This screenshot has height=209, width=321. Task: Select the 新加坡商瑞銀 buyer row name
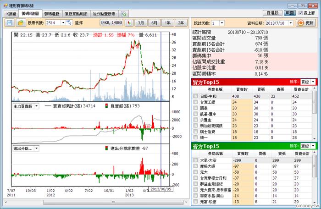[x=211, y=126]
